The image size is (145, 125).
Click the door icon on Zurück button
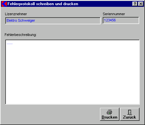coord(129,112)
